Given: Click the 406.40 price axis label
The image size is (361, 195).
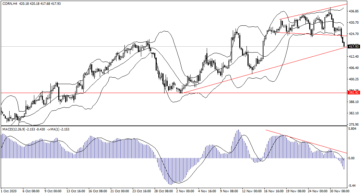Looking at the screenshot, I should pos(353,68).
